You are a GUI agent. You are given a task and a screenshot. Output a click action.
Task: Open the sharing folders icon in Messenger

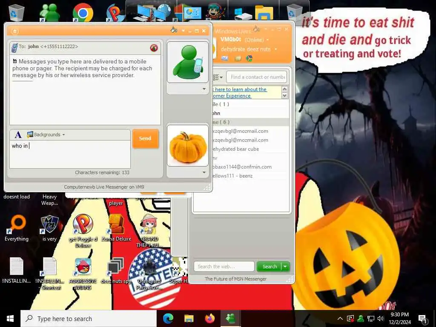tap(238, 58)
